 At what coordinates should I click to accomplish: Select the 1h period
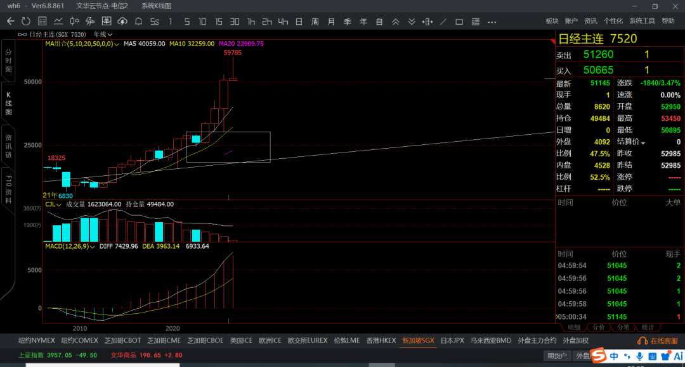tap(251, 22)
